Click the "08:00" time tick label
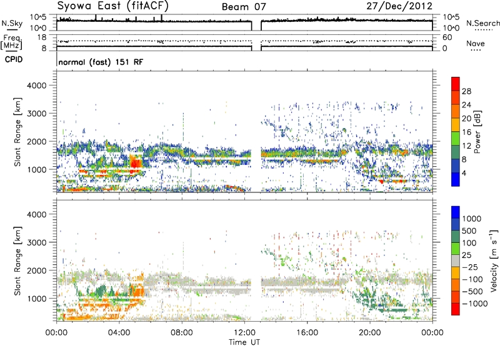The height and width of the screenshot is (346, 500). point(182,333)
